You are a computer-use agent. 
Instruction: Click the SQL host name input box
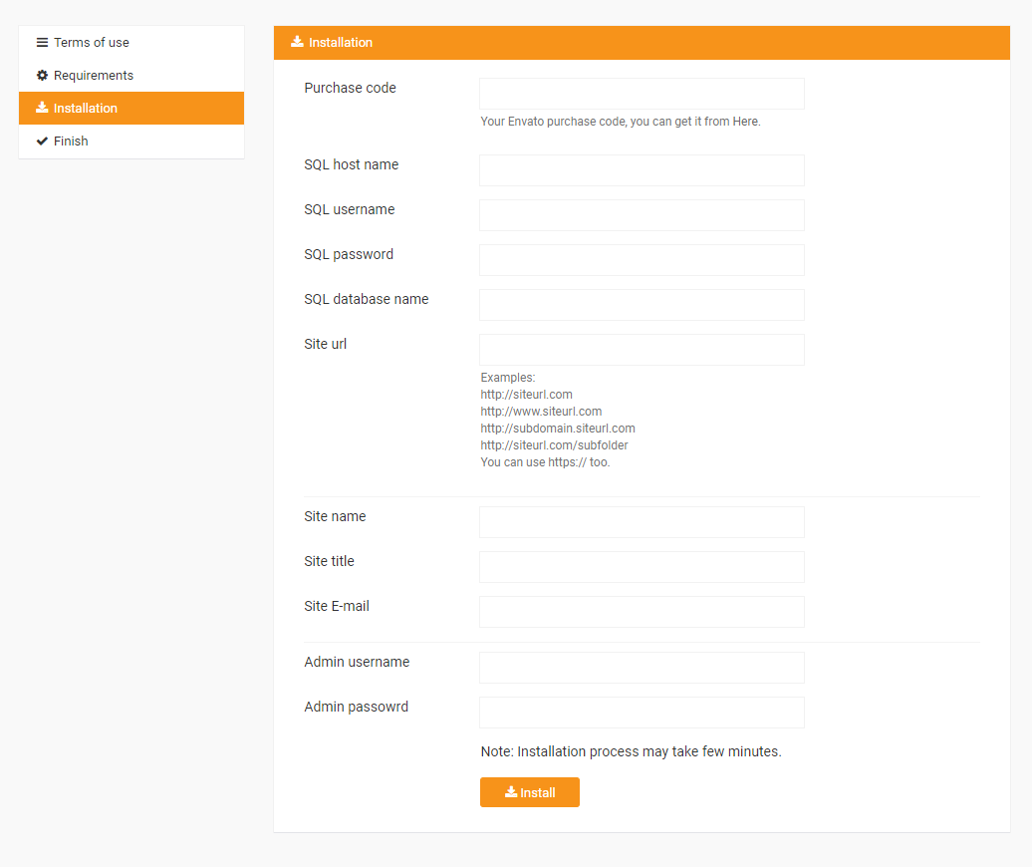point(642,170)
